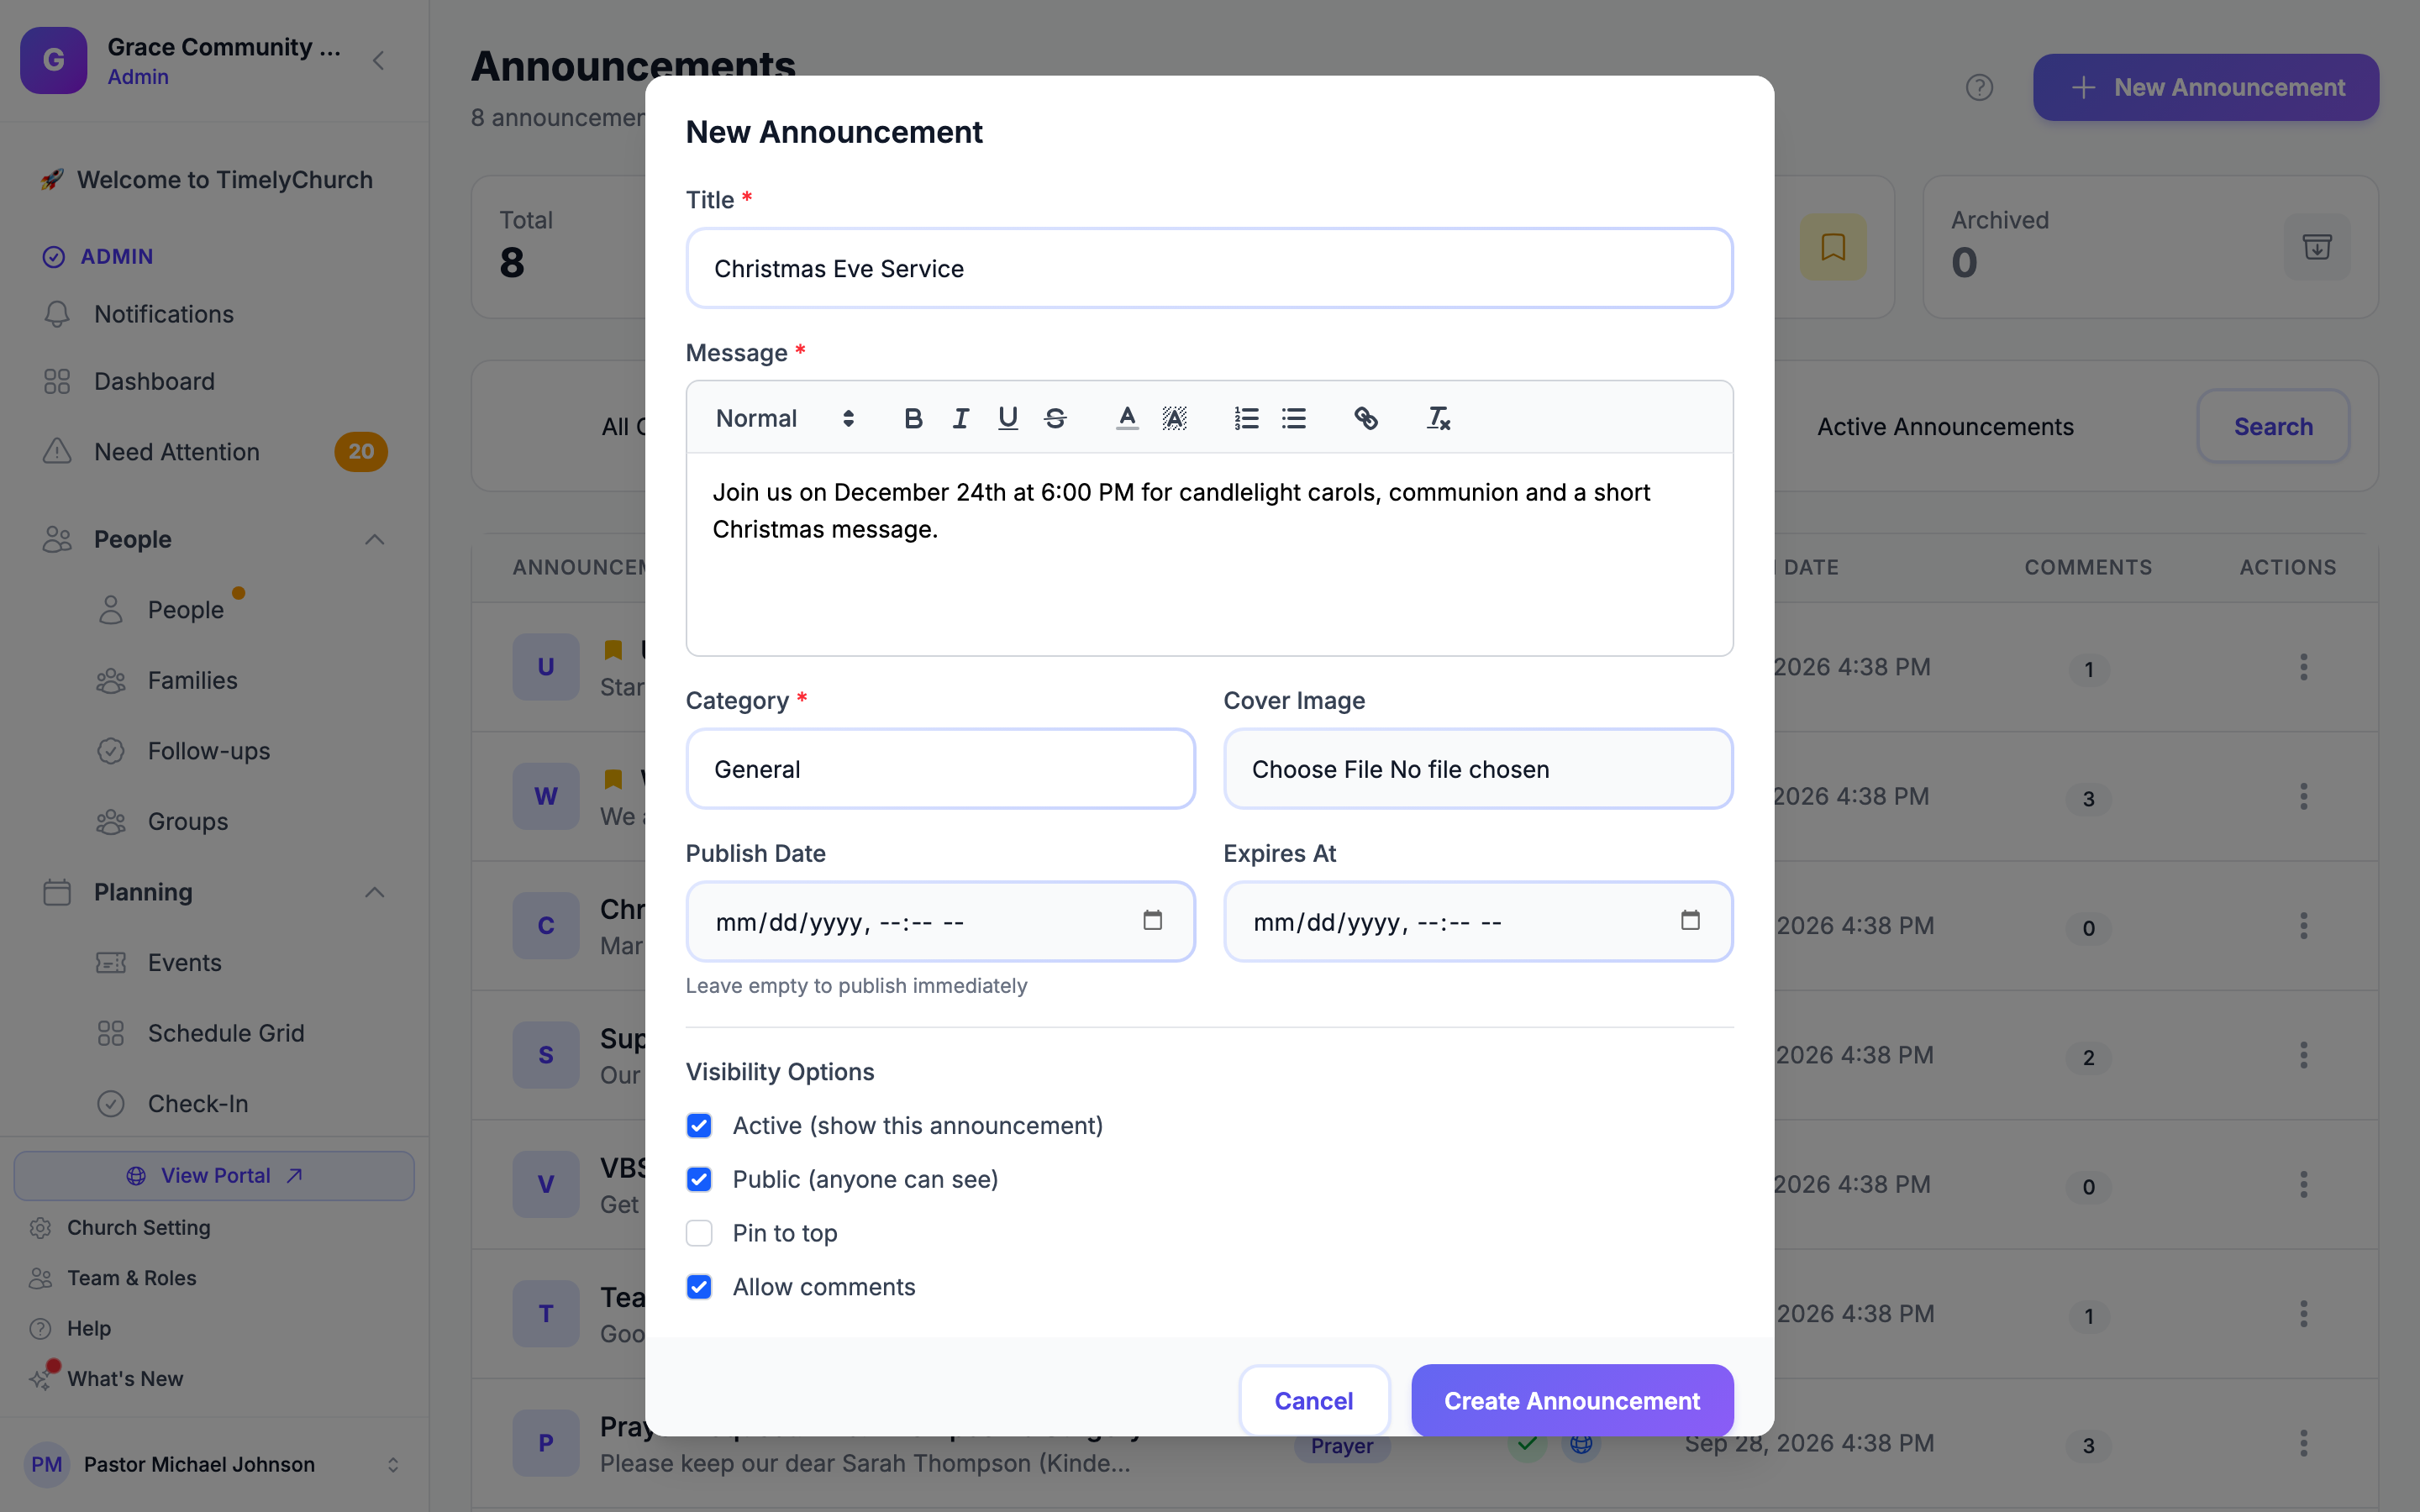Apply italic formatting in the editor toolbar
The height and width of the screenshot is (1512, 2420).
[x=960, y=418]
